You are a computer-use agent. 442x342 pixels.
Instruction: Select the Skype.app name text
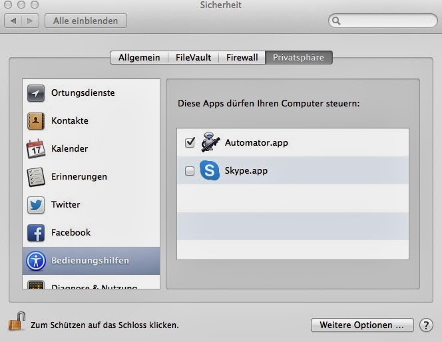coord(246,171)
